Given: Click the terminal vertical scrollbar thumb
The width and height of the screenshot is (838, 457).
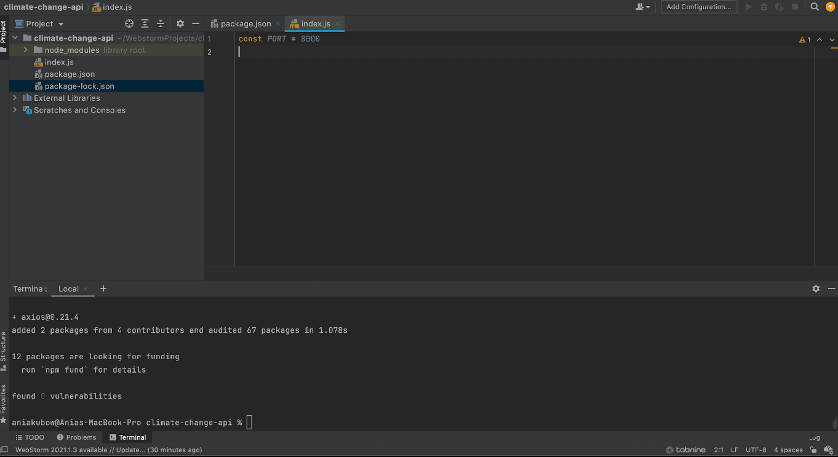Looking at the screenshot, I should 836,423.
